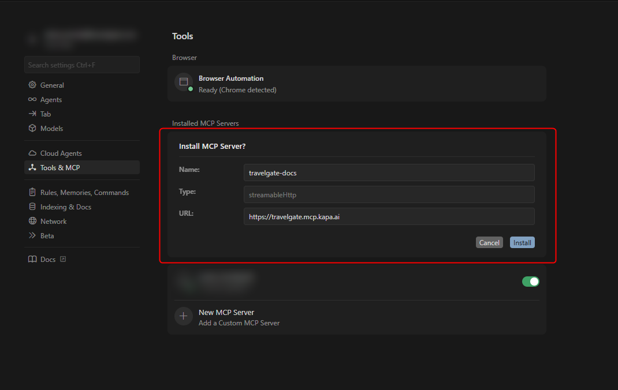Open the Beta settings page
Screen dimensions: 618x390
pos(47,236)
